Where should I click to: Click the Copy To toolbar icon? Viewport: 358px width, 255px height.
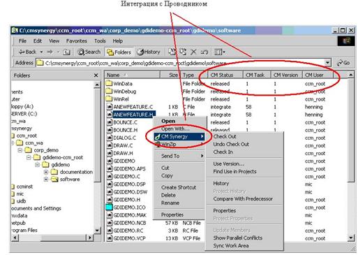click(x=183, y=52)
